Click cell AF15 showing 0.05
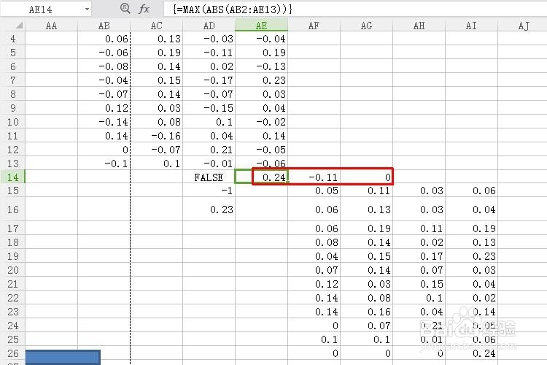547x365 pixels. (x=314, y=191)
